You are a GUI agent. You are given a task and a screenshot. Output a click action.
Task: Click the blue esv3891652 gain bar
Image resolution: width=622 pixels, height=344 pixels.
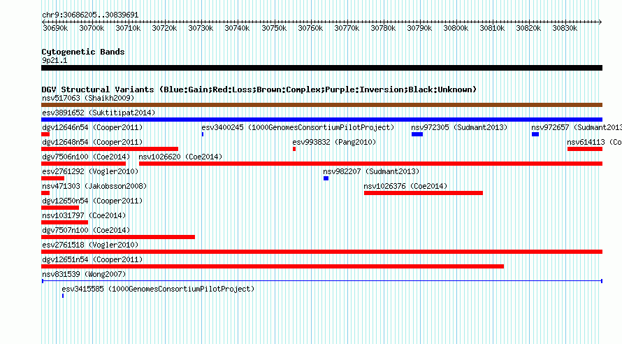tap(321, 120)
